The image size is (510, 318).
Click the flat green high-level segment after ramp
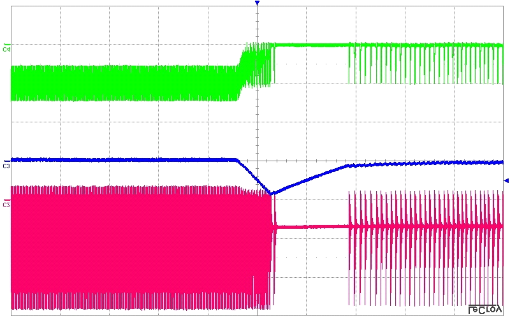point(311,45)
